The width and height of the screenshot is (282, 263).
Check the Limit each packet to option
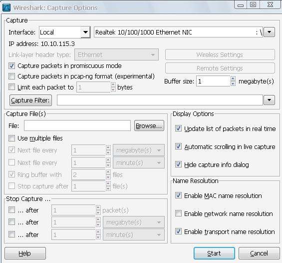pos(11,87)
